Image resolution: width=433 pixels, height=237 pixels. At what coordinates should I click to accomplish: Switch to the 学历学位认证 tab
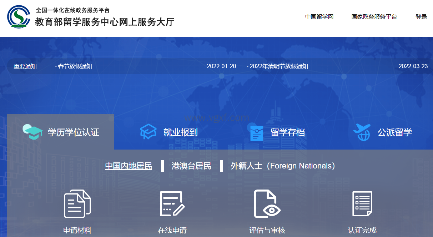(74, 132)
